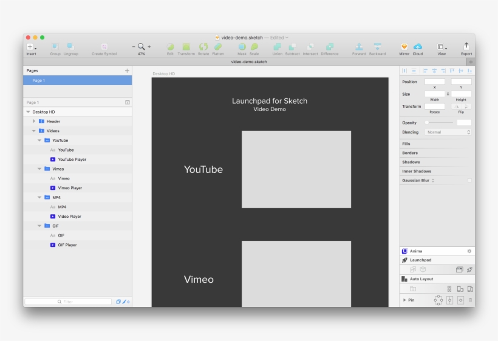Toggle the Gaussian Blur checkbox
498x341 pixels.
click(469, 180)
